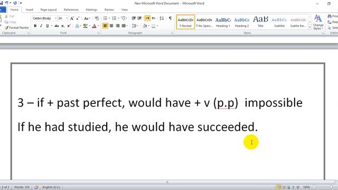Viewport: 338px width, 190px height.
Task: Toggle superscript formatting
Action: pyautogui.click(x=69, y=26)
